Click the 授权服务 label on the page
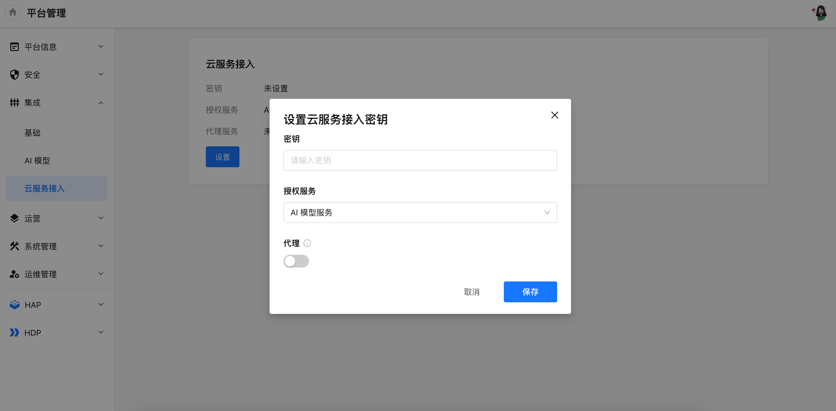This screenshot has height=411, width=836. pos(222,110)
